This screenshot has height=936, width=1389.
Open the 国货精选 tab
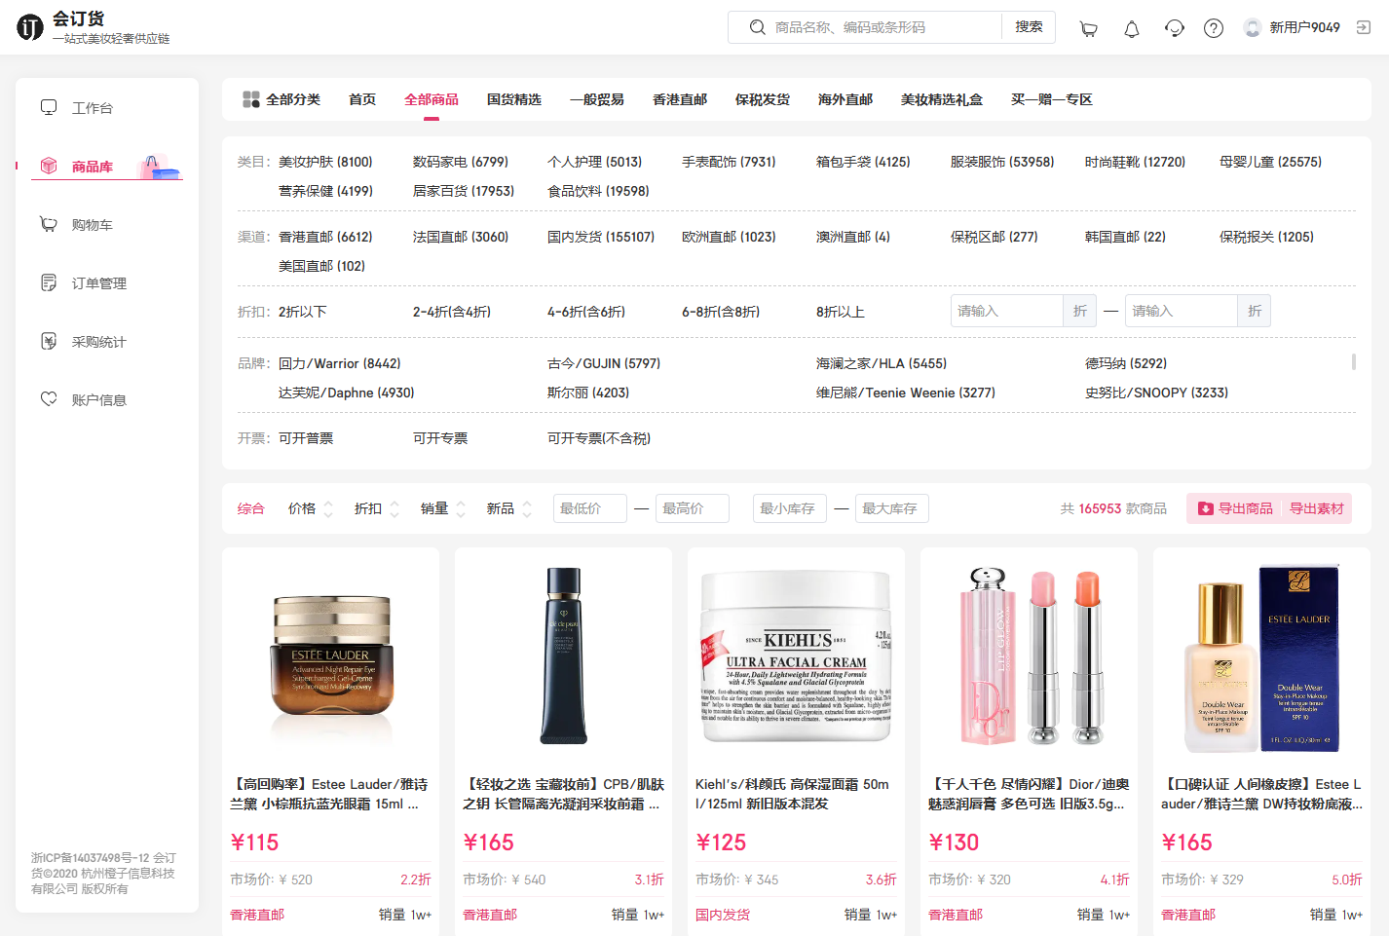[514, 99]
